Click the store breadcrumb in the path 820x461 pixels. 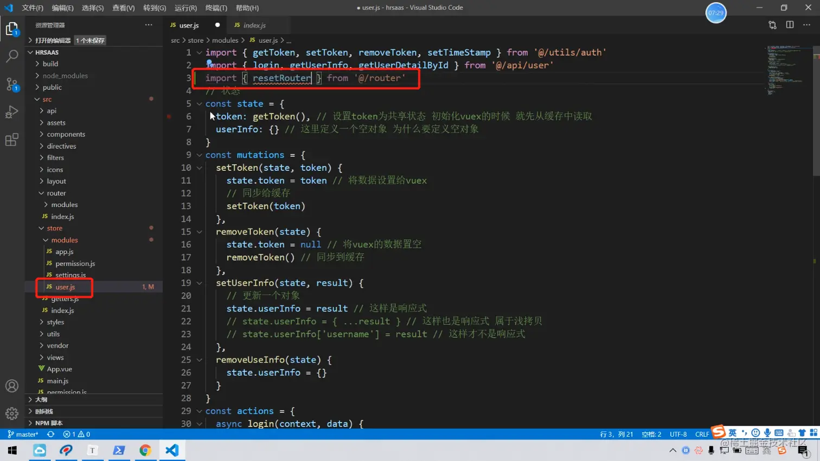[x=195, y=40]
